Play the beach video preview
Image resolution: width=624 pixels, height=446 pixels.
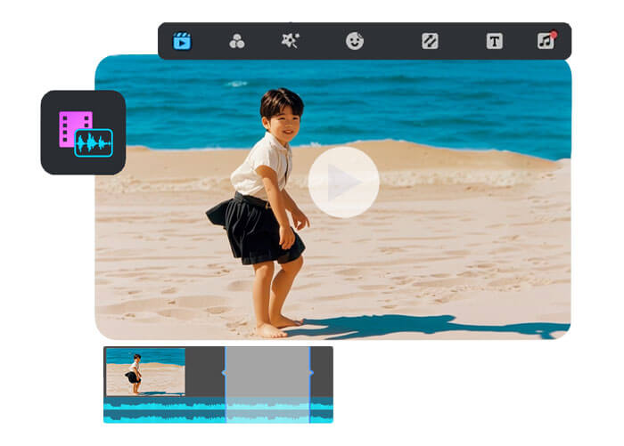click(343, 182)
